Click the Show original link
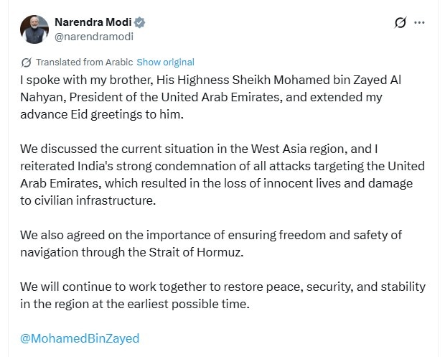The image size is (445, 357). click(x=165, y=62)
